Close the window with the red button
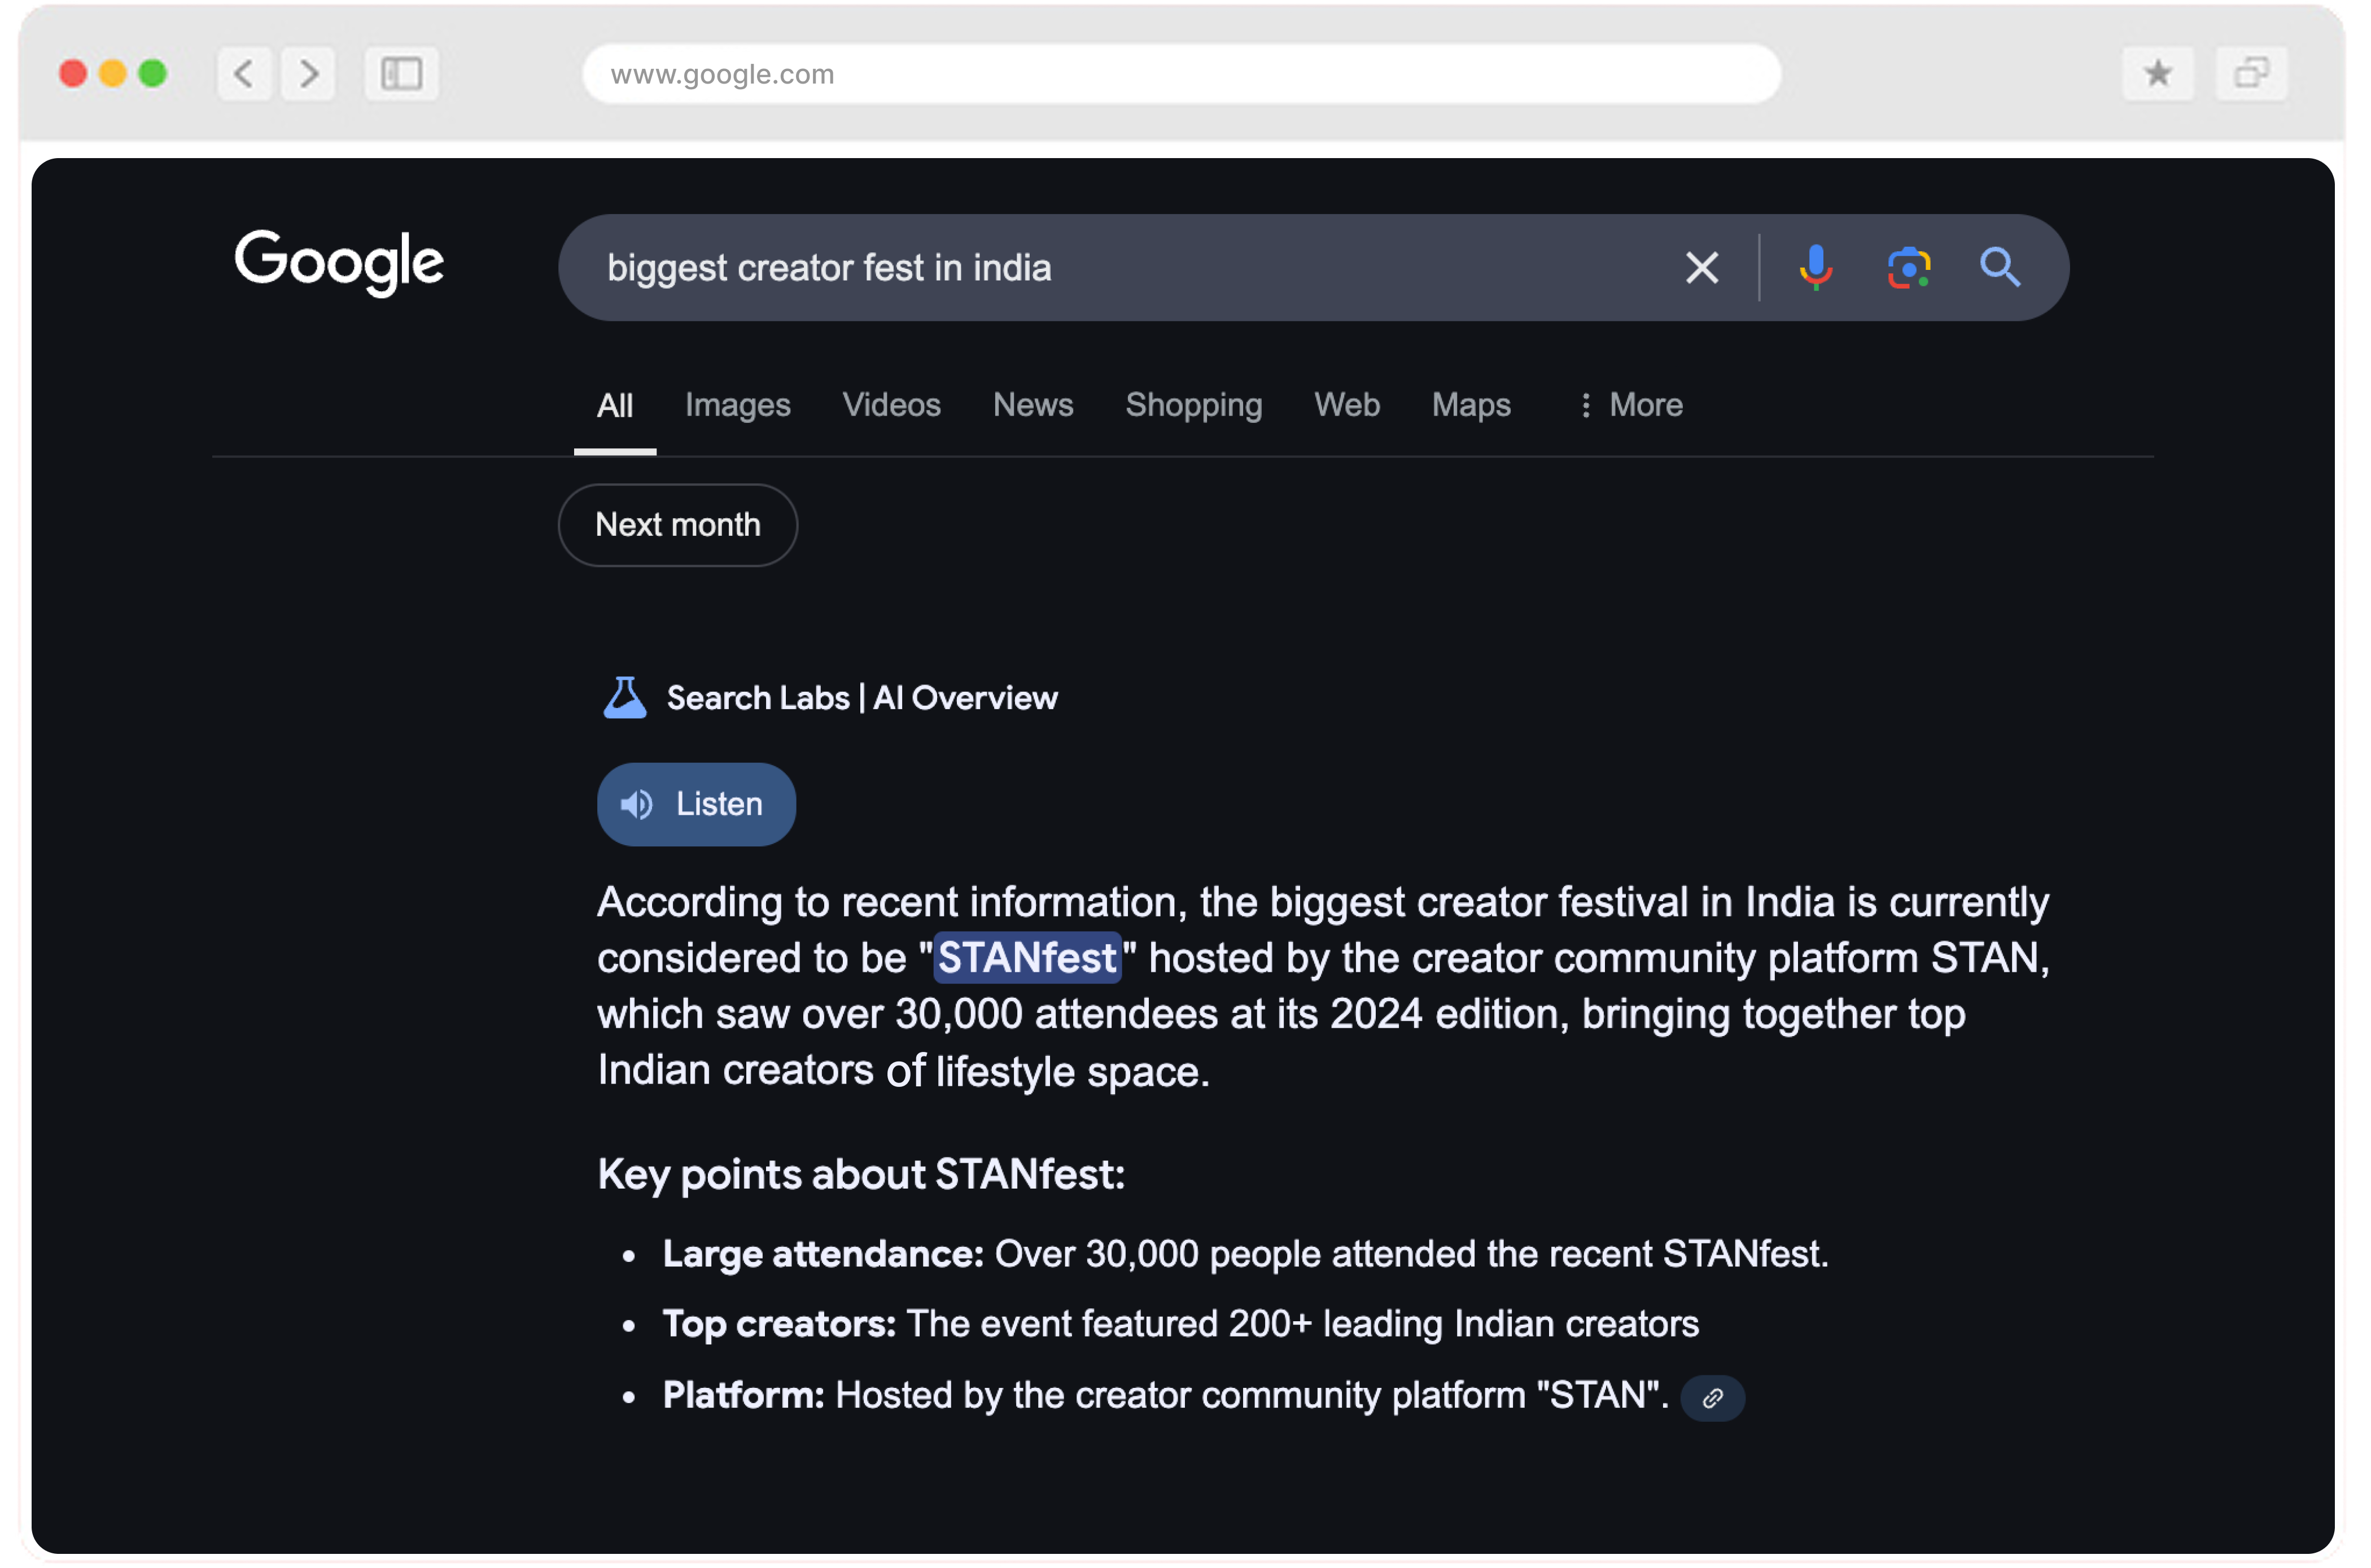Screen dimensions: 2371x1568 point(73,73)
